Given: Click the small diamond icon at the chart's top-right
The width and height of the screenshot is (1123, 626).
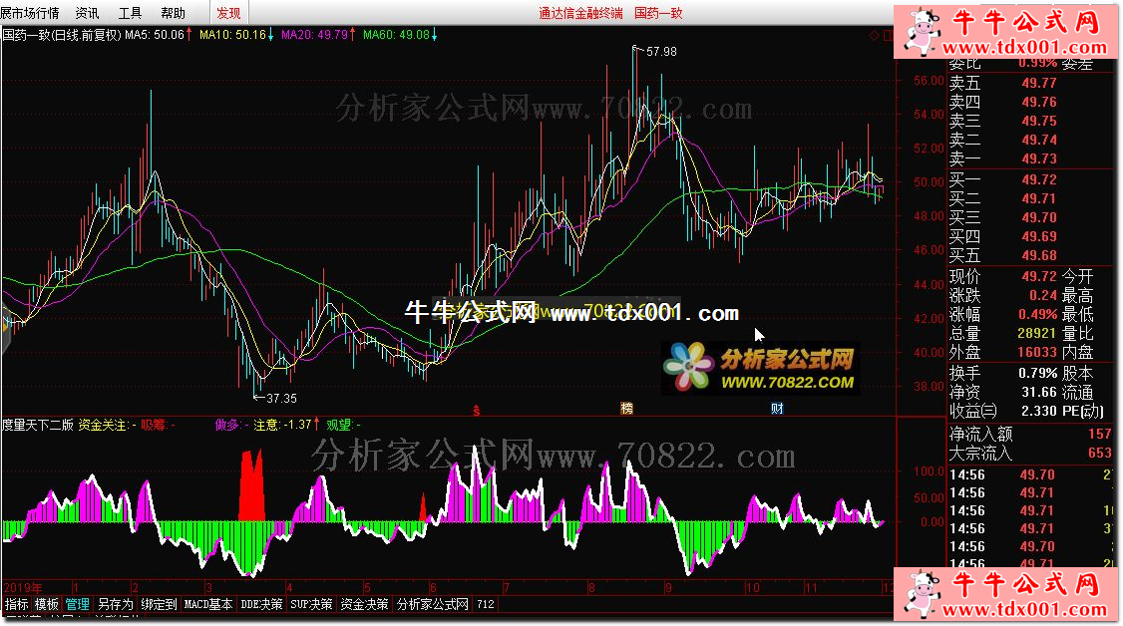Looking at the screenshot, I should tap(873, 35).
